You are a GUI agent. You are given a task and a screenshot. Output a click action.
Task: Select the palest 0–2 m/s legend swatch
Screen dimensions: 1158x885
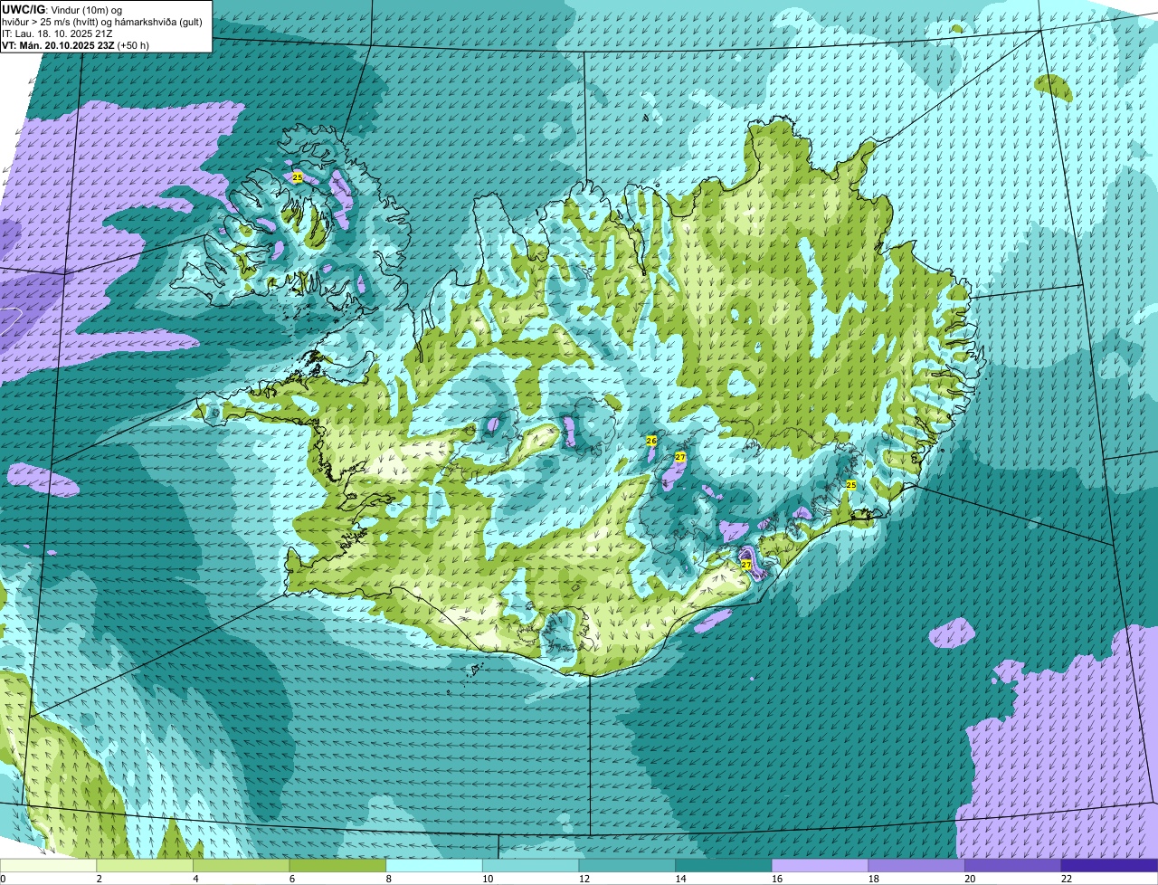tap(48, 865)
